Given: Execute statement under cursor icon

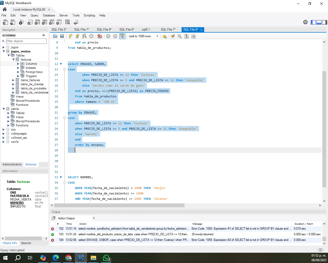Looking at the screenshot, I should coord(77,36).
